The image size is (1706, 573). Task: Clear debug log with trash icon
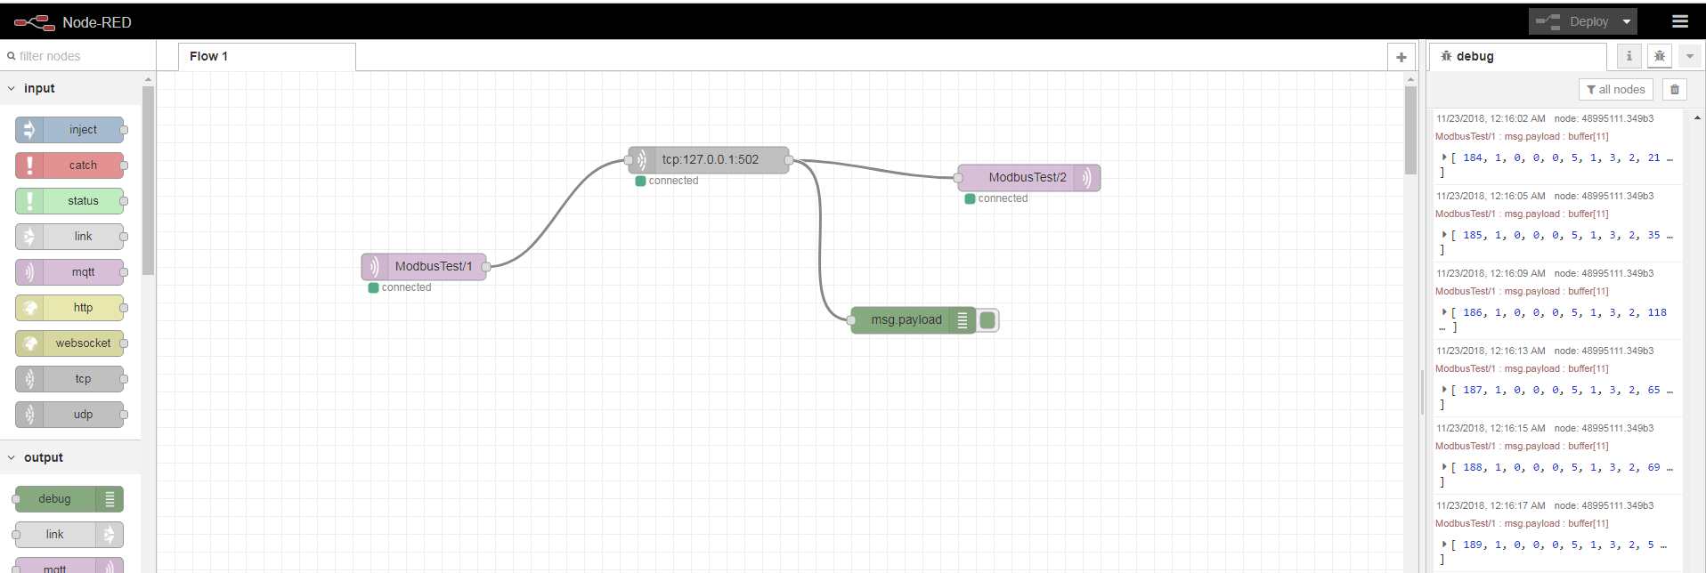[x=1674, y=90]
